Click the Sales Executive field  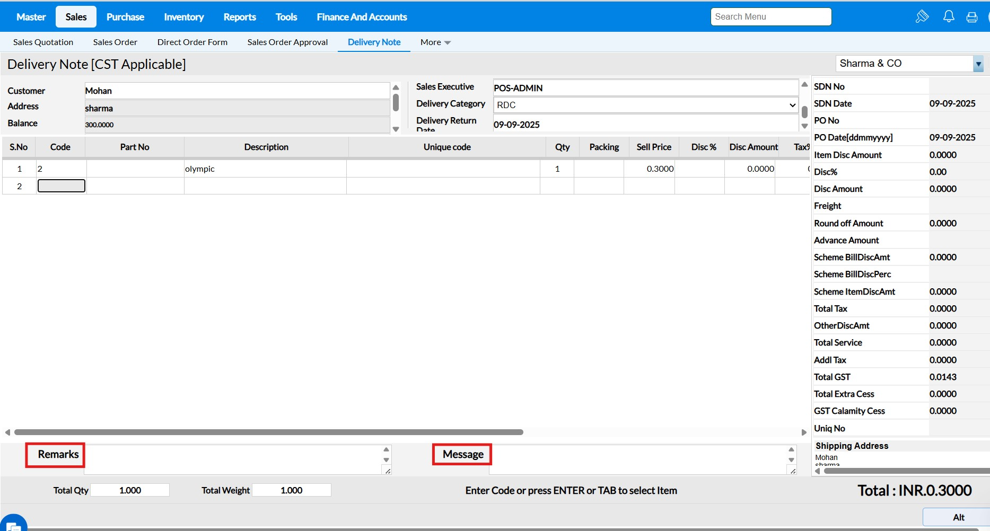click(x=646, y=88)
